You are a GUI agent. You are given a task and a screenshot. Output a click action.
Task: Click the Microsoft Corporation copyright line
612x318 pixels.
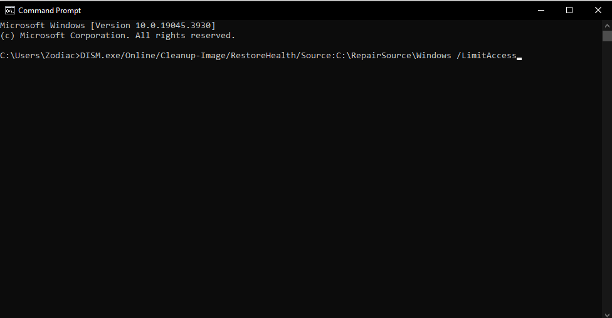118,36
